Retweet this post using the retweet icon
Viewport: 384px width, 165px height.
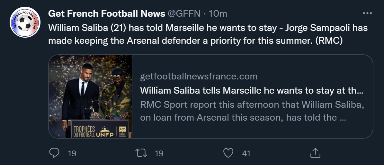coord(141,153)
